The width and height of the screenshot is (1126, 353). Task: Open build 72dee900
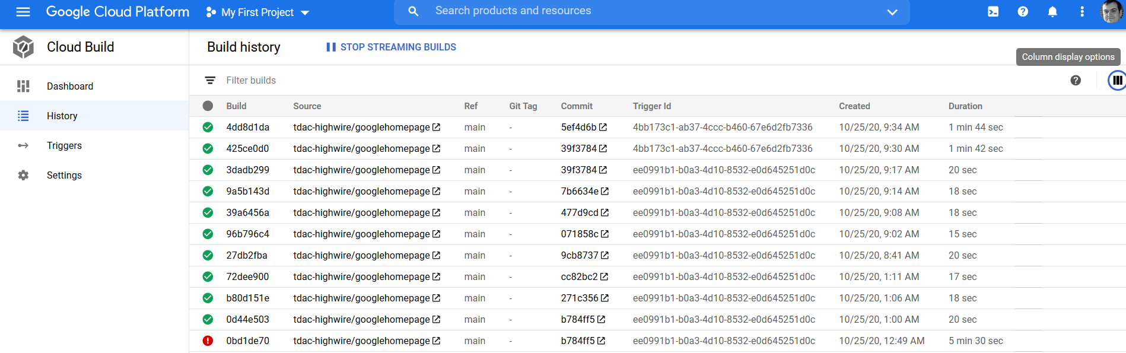coord(247,276)
